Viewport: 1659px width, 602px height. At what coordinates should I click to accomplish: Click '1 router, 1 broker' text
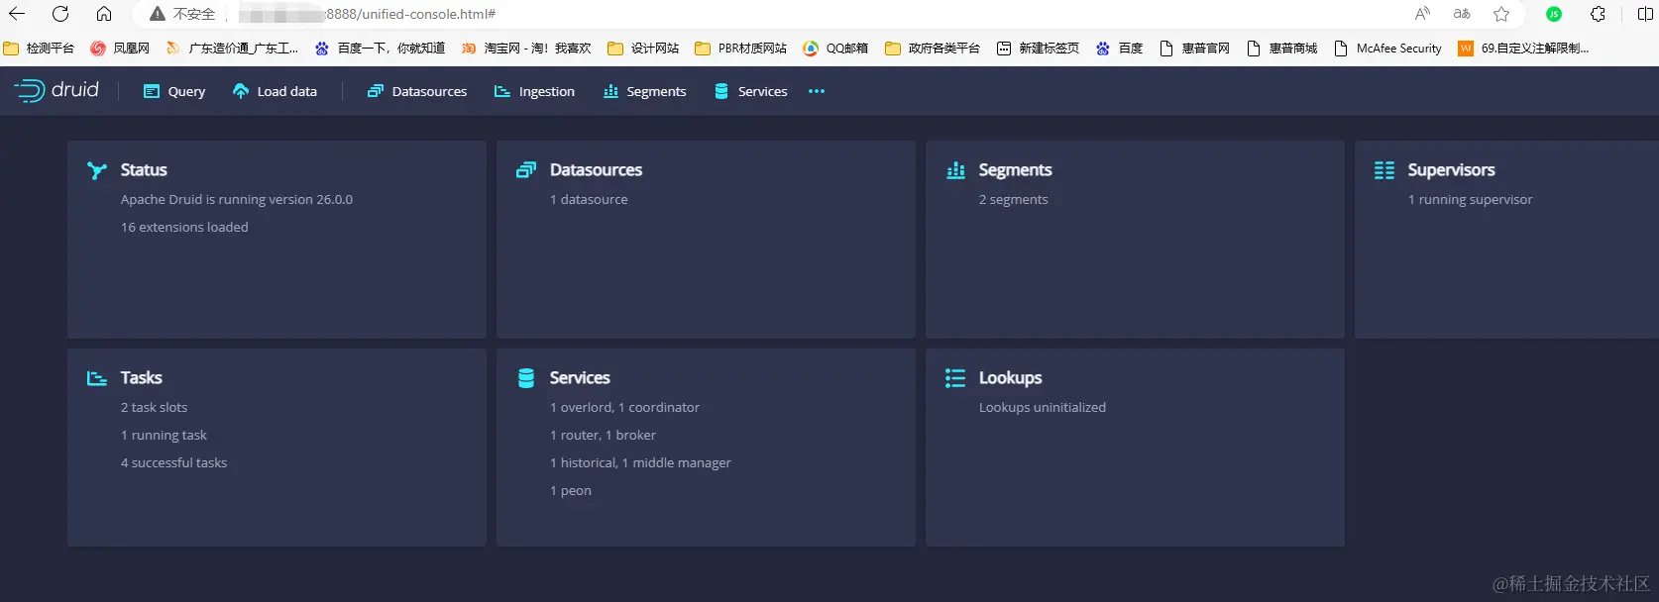pyautogui.click(x=603, y=435)
